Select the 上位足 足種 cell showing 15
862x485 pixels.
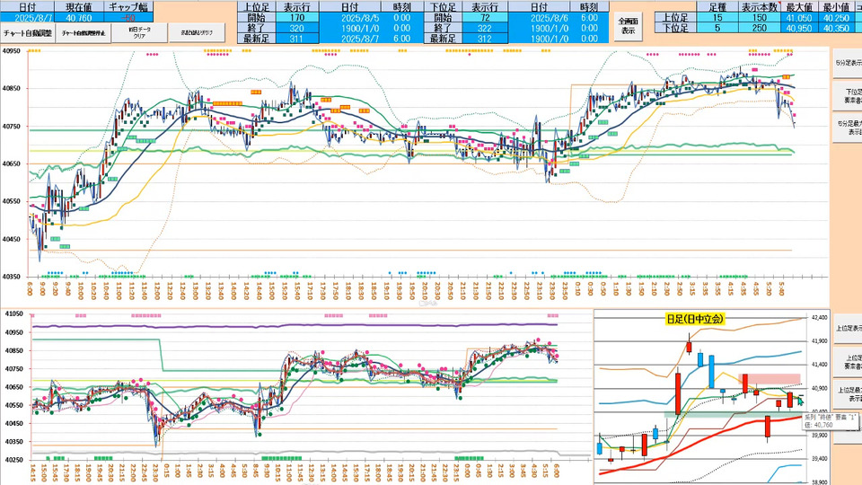coord(717,17)
